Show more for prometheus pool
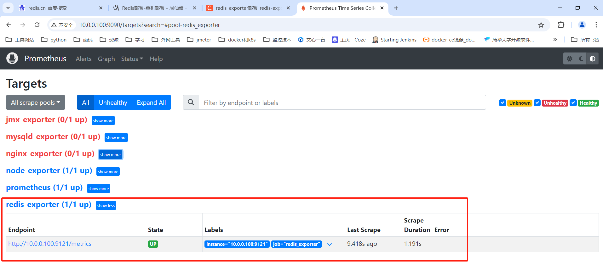 99,189
